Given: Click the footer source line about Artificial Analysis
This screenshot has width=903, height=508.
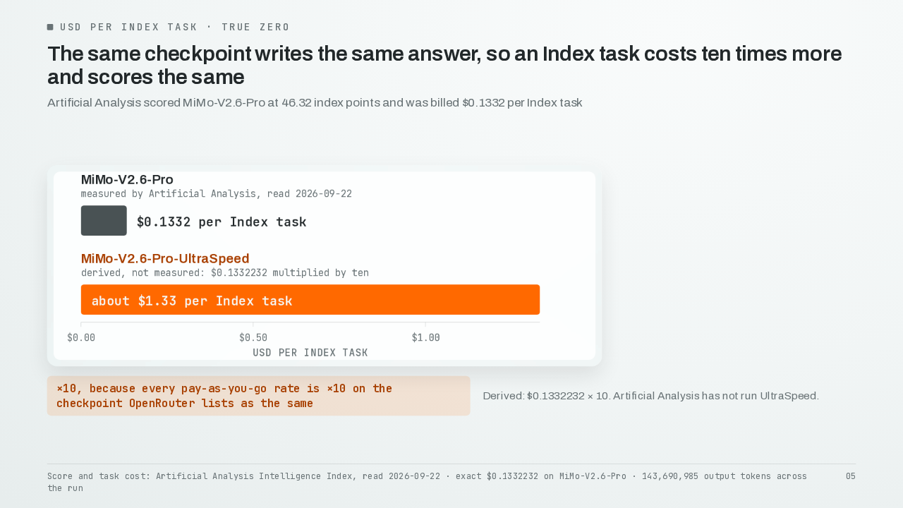Looking at the screenshot, I should click(x=427, y=482).
